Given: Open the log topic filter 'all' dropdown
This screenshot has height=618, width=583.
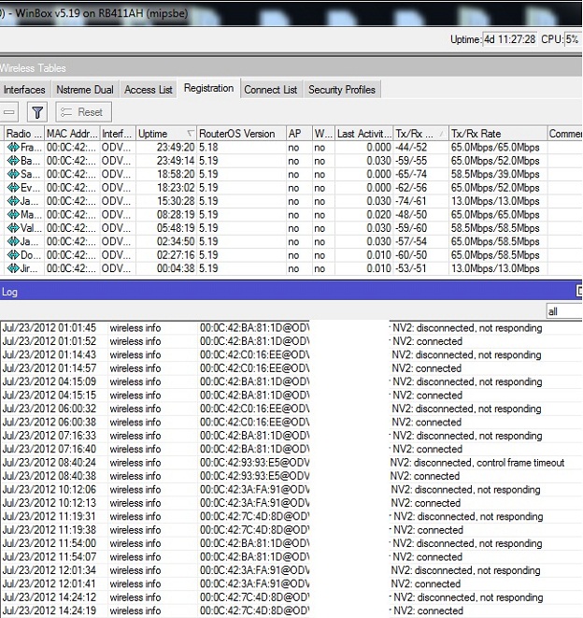Looking at the screenshot, I should 563,311.
